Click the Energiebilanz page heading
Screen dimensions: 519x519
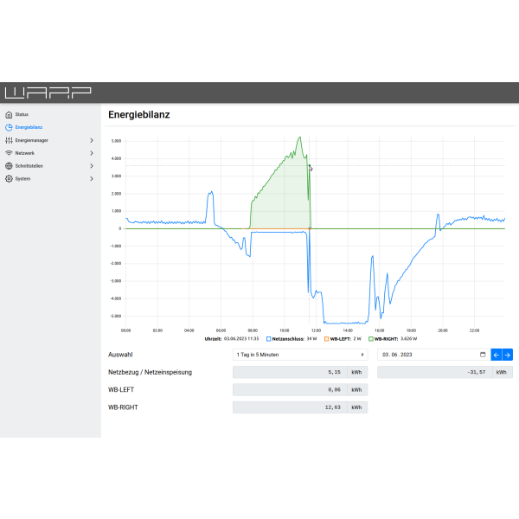[x=139, y=114]
